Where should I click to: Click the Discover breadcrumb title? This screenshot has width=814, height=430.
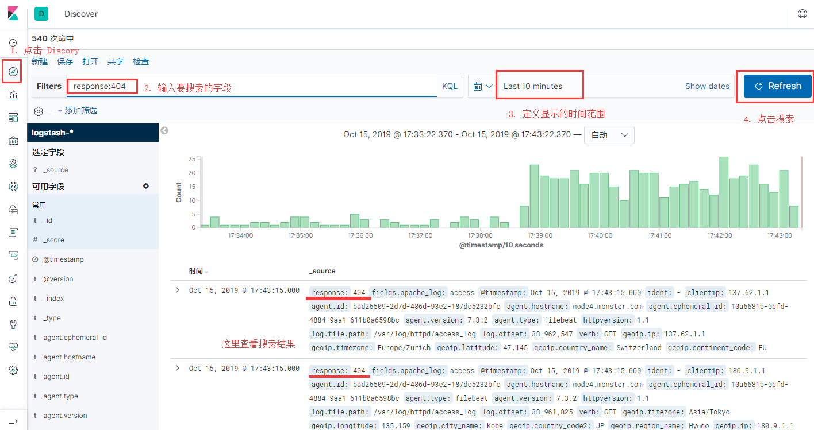[81, 14]
